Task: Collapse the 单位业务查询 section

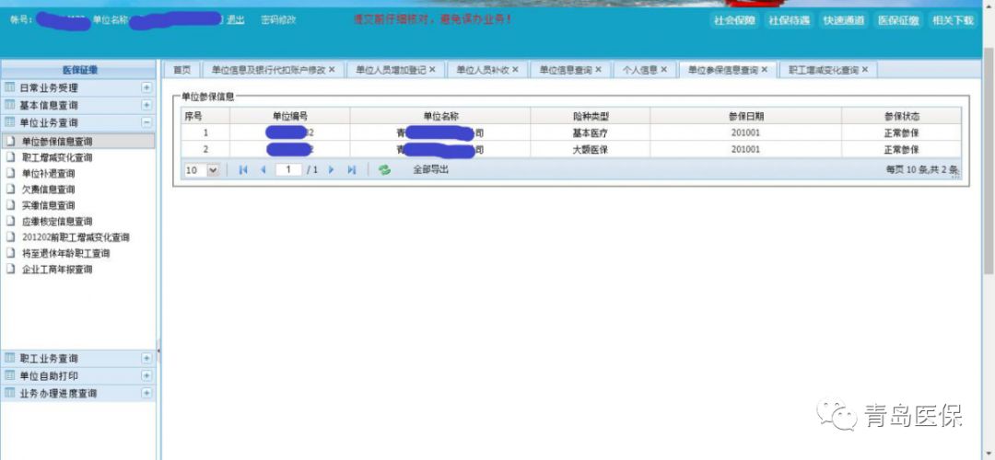Action: [x=146, y=122]
